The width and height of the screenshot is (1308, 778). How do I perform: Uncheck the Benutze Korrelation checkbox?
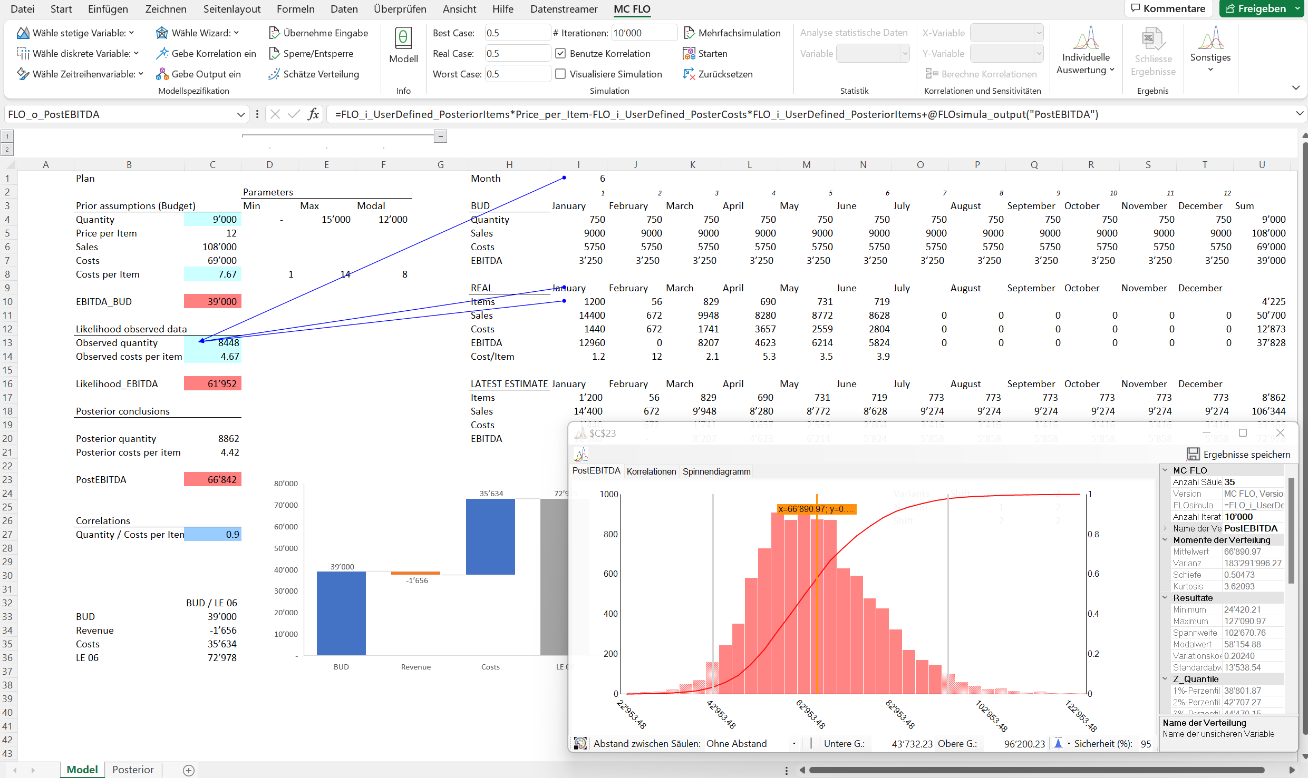tap(560, 53)
